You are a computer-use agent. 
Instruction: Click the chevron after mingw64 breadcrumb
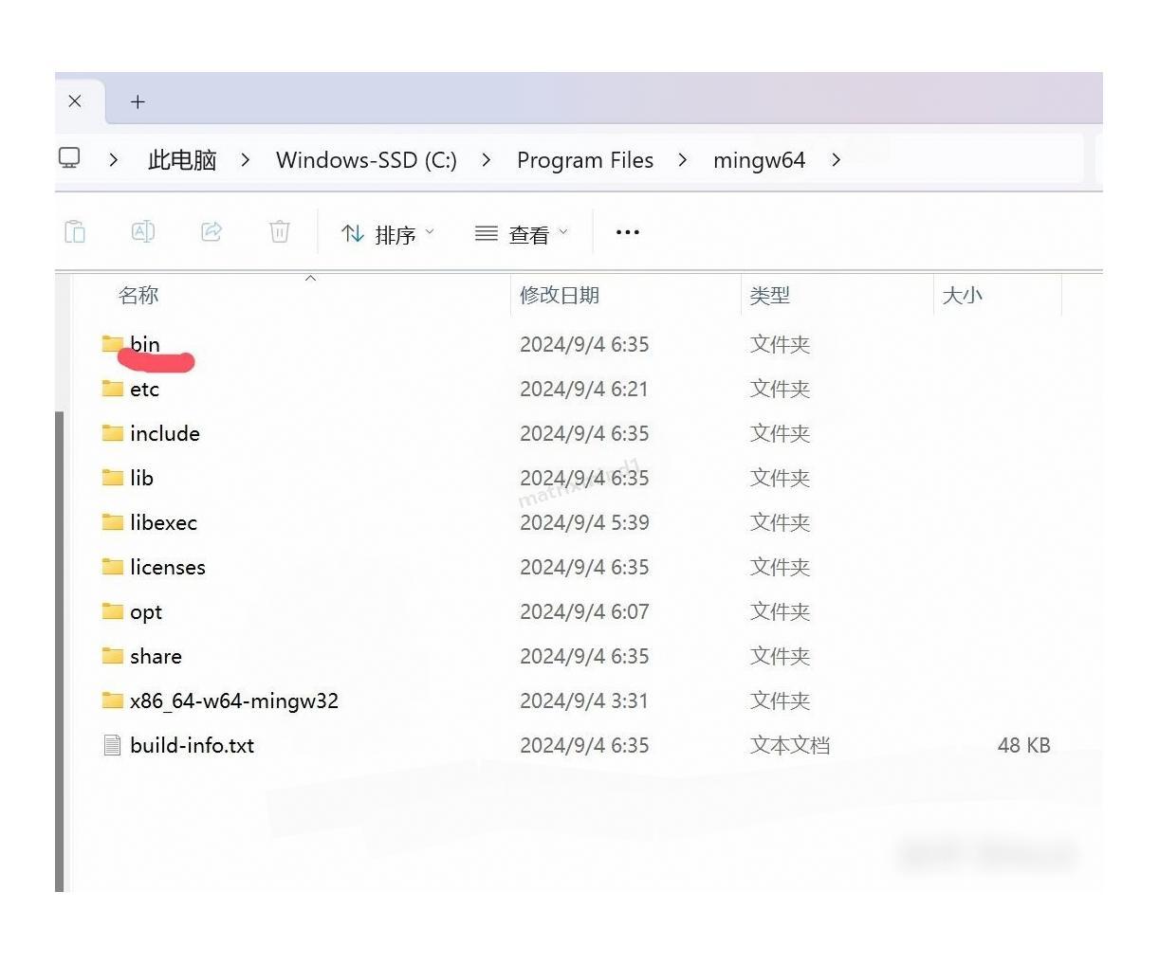pyautogui.click(x=836, y=160)
